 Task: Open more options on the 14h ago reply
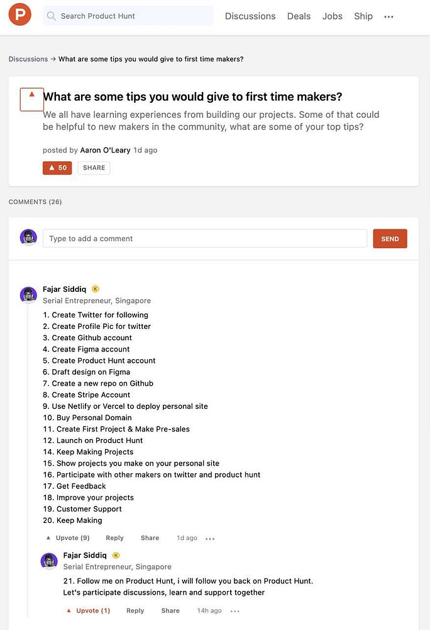click(235, 611)
